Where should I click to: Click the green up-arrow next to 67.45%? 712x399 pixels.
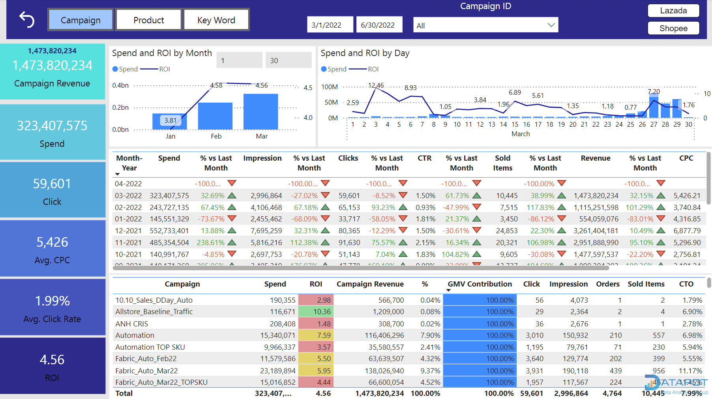(232, 207)
